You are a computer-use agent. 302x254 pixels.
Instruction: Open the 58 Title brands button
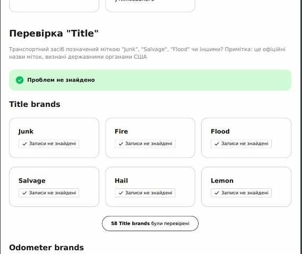(150, 223)
